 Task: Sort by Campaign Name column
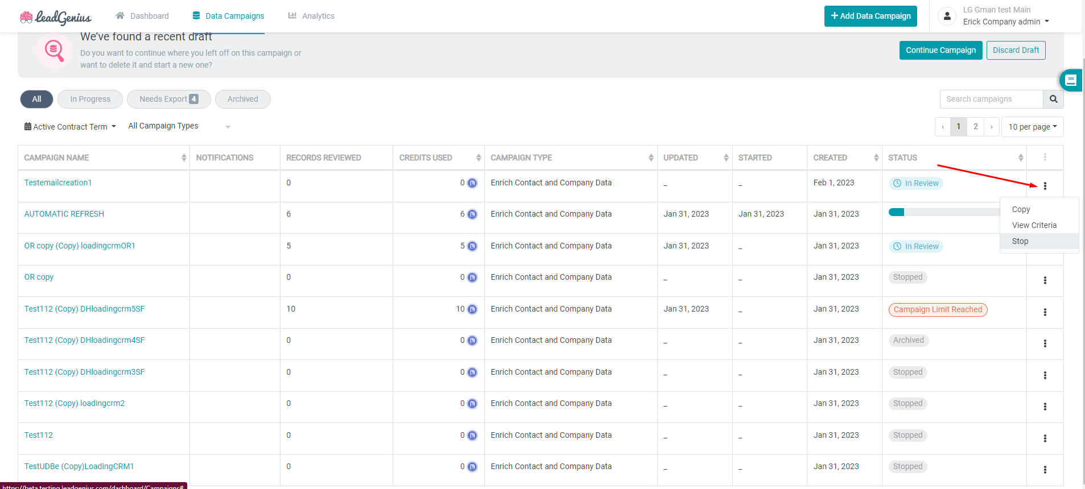tap(184, 158)
